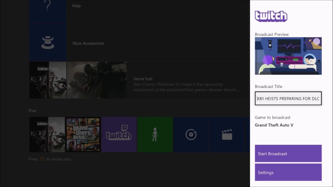Launch pinned Grand Theft Auto V tile
The height and width of the screenshot is (187, 333).
tap(83, 135)
